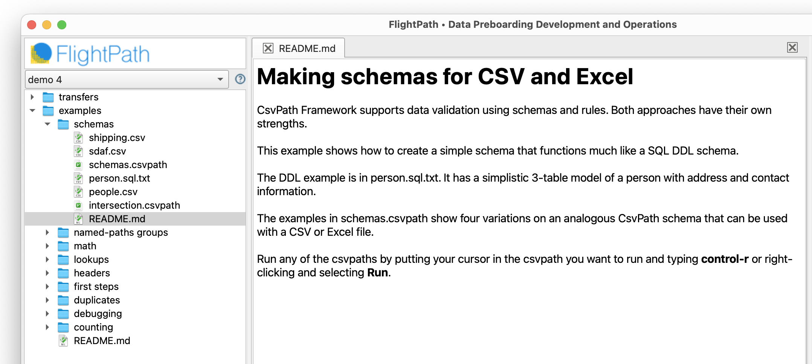Expand the named-paths groups folder
This screenshot has width=812, height=364.
[x=47, y=232]
